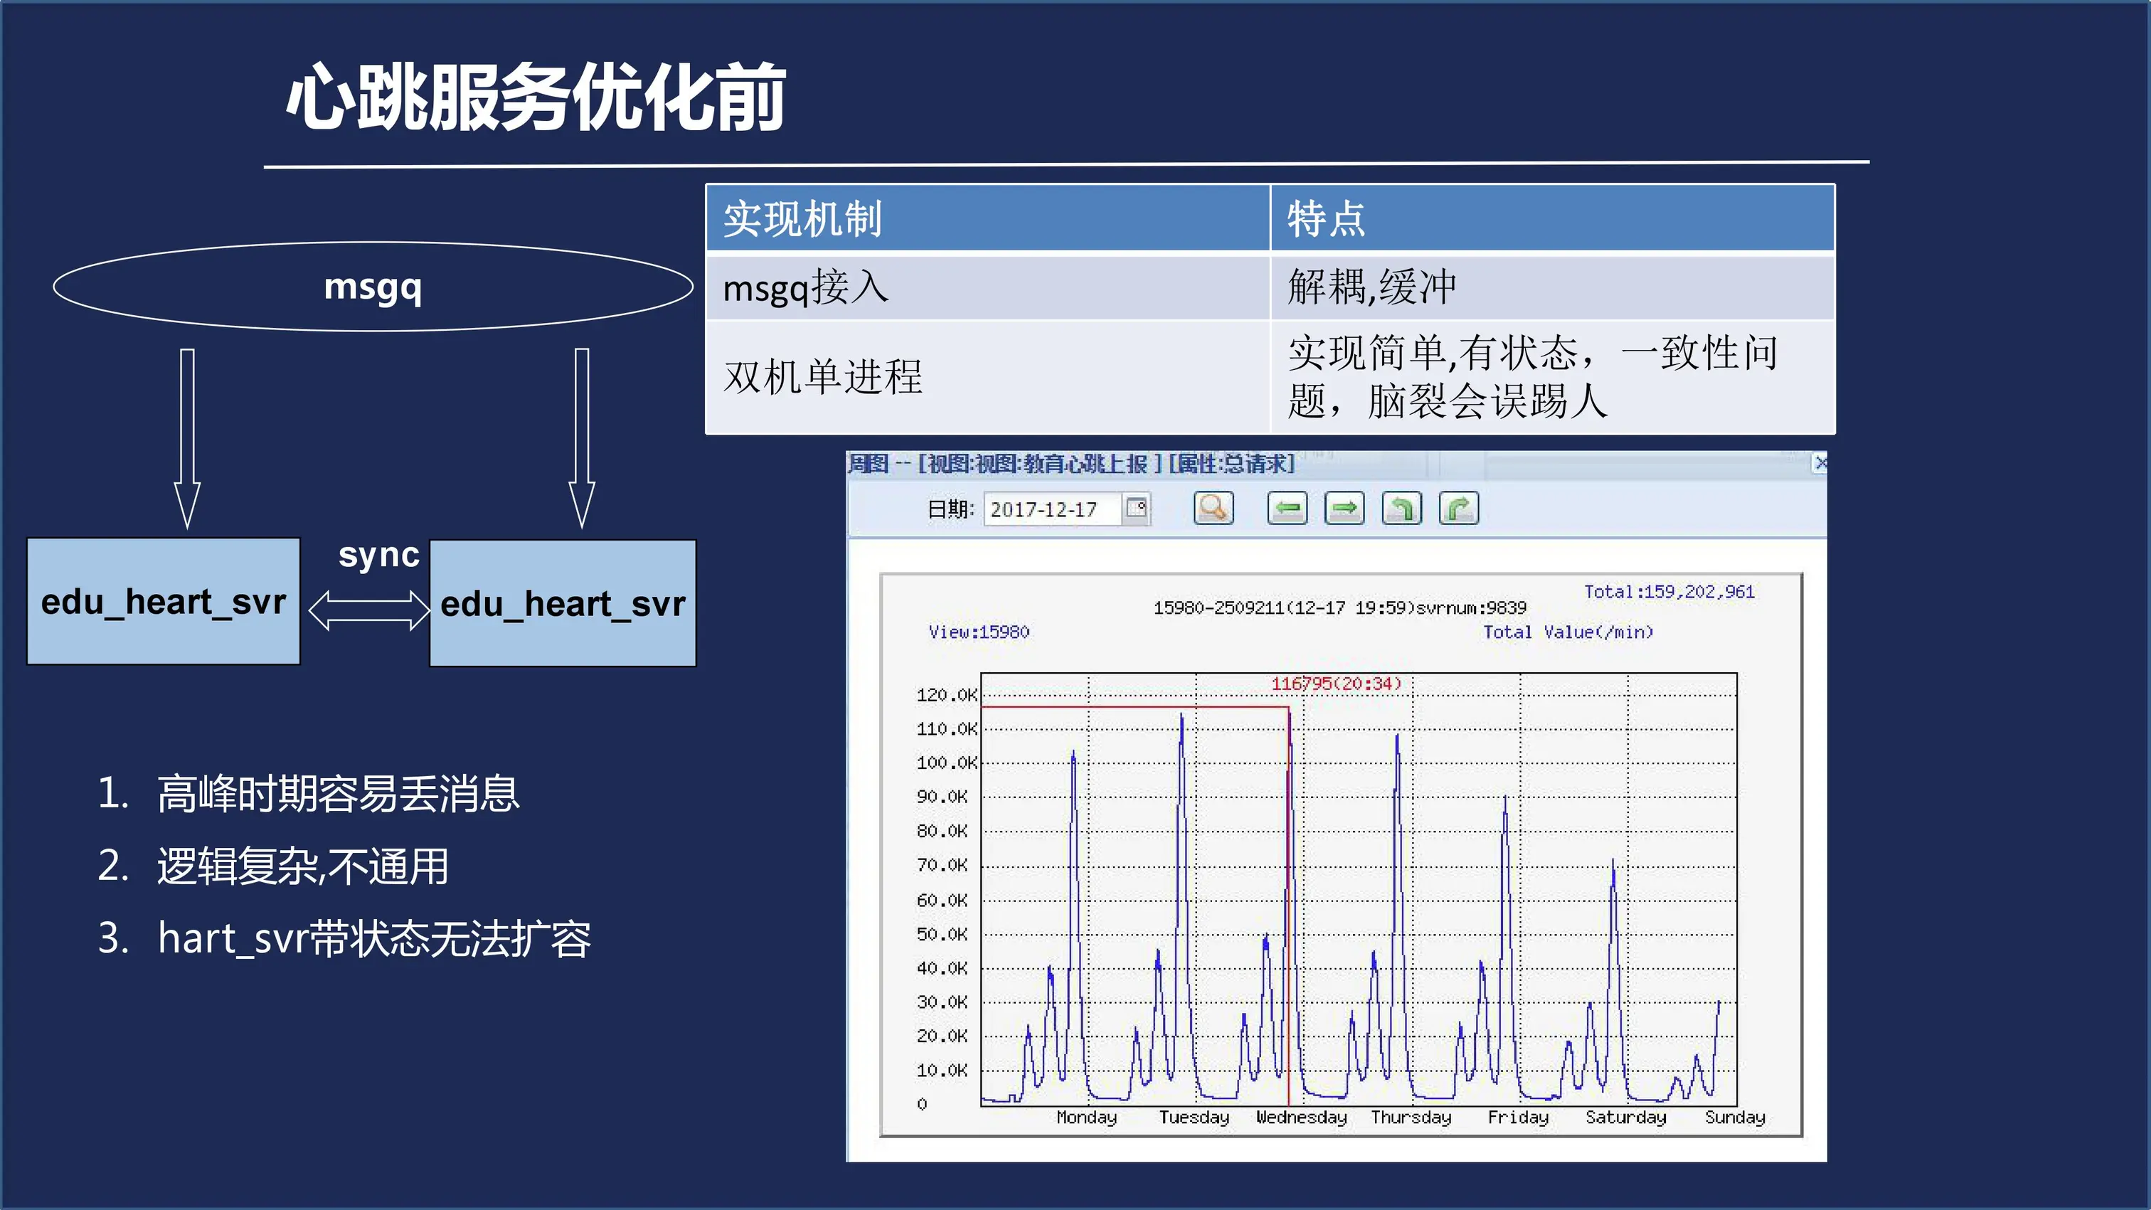Select the right edu_heart_svr box
The width and height of the screenshot is (2151, 1210).
[563, 604]
